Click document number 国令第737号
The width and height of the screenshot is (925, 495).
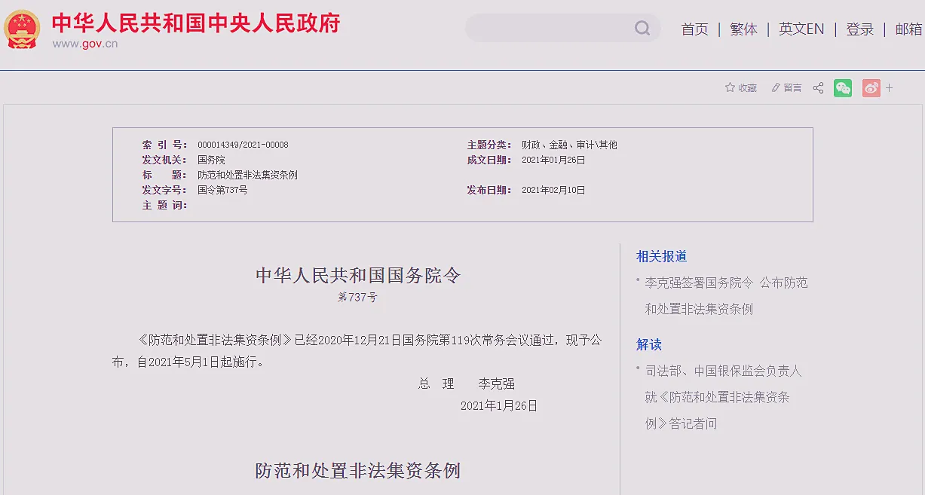[x=222, y=190]
